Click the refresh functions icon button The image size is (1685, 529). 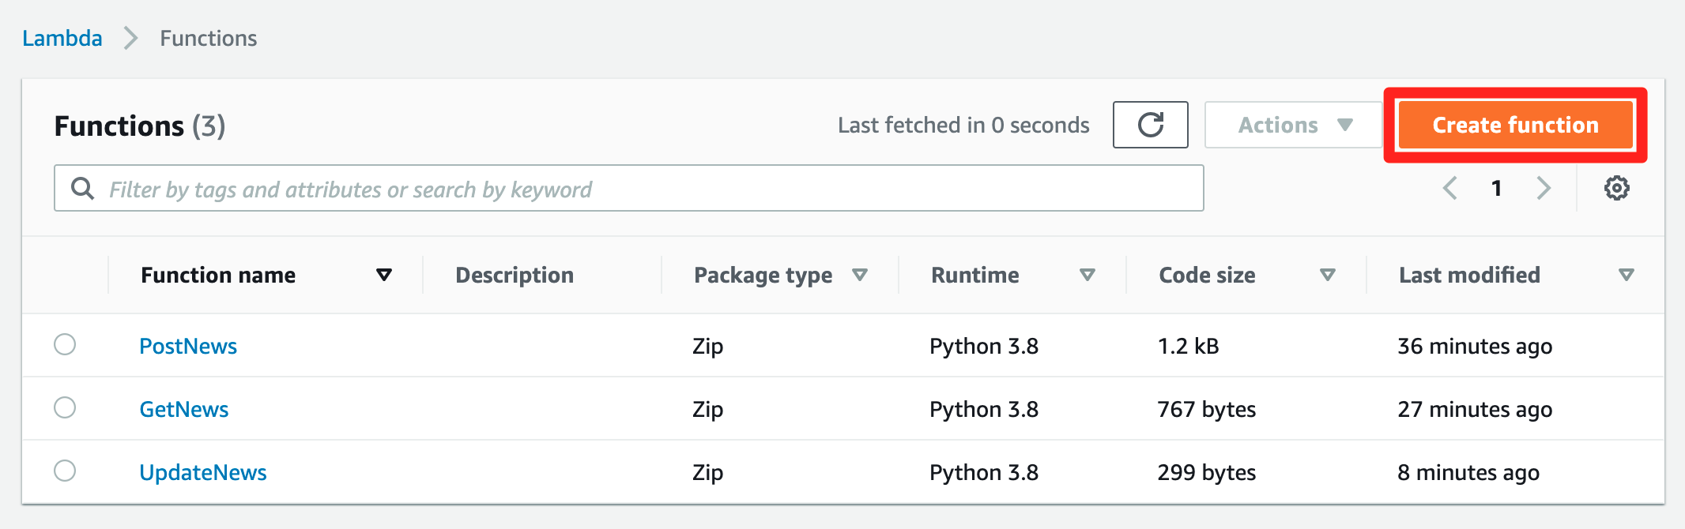[x=1150, y=125]
